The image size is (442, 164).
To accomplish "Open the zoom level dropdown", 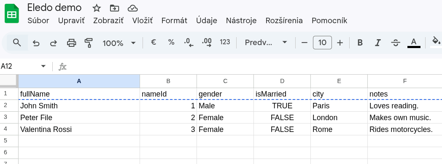I will [x=119, y=43].
